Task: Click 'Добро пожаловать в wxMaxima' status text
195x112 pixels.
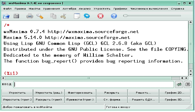Action: [x=27, y=107]
